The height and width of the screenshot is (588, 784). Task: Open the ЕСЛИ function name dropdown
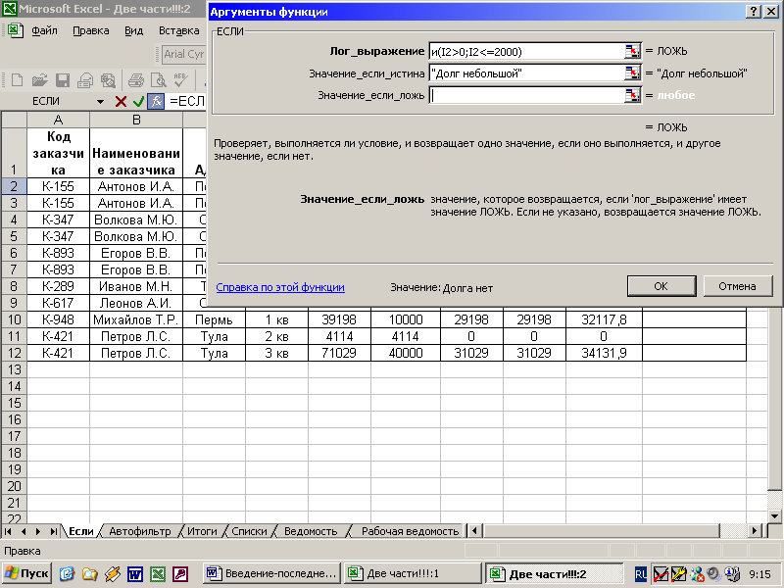100,102
